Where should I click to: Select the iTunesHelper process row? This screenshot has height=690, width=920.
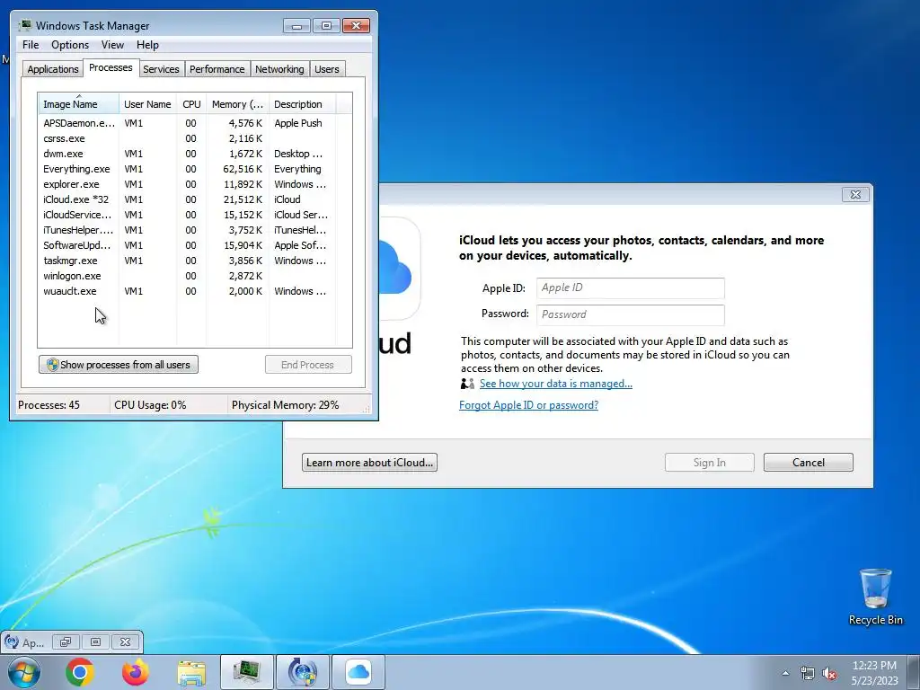pos(195,230)
